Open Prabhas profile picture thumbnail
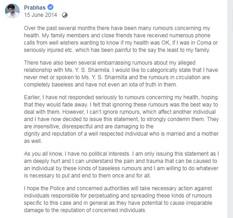233x218 pixels. pos(12,11)
